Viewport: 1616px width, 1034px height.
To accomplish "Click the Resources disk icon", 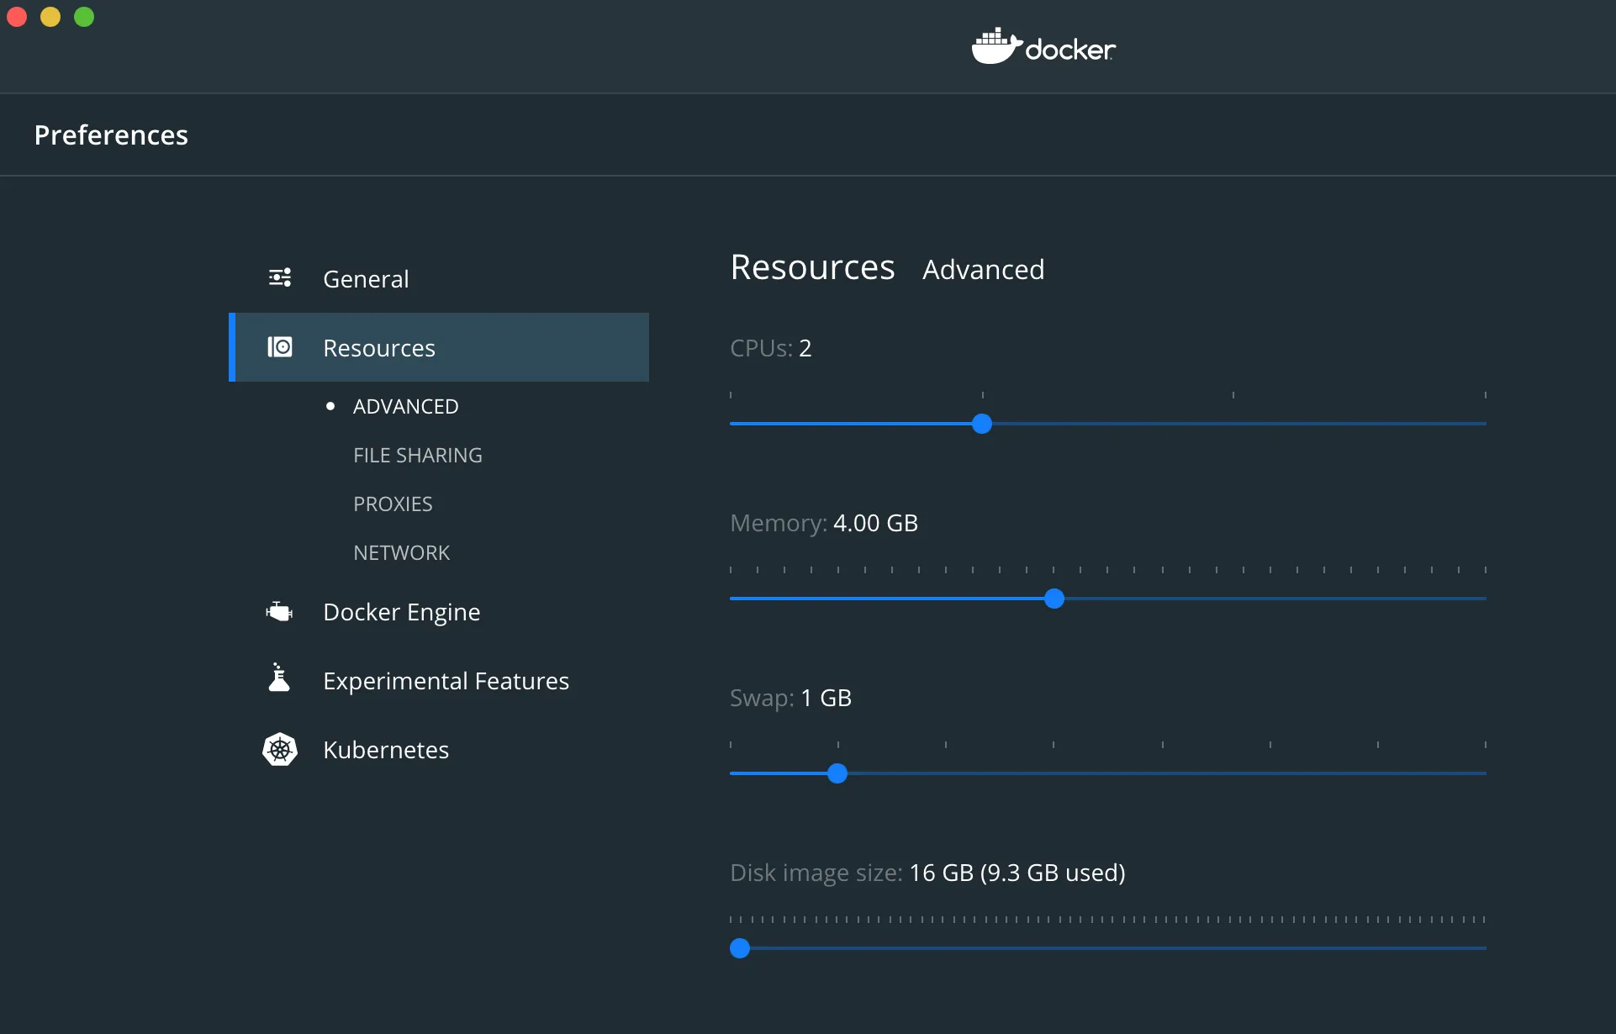I will [x=280, y=347].
